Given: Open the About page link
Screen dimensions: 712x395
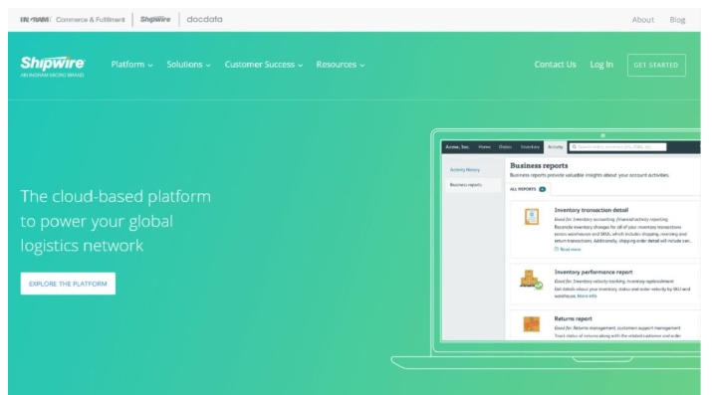Looking at the screenshot, I should 643,20.
